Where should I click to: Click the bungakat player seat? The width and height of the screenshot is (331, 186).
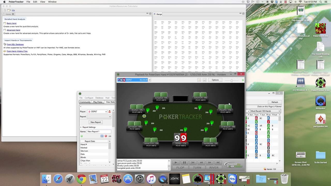pyautogui.click(x=161, y=97)
